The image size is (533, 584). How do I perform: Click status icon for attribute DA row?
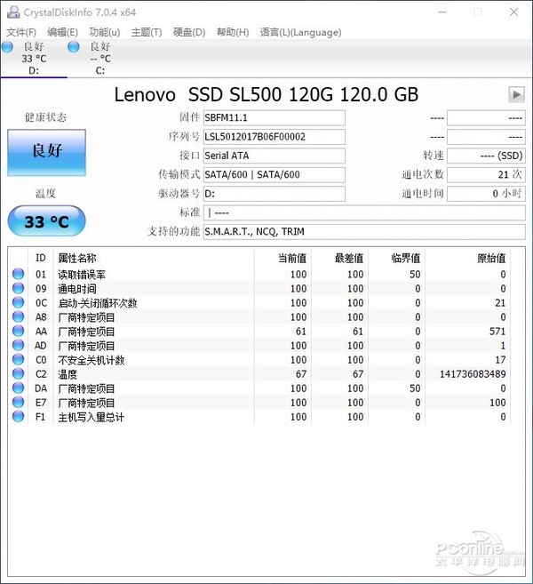19,388
